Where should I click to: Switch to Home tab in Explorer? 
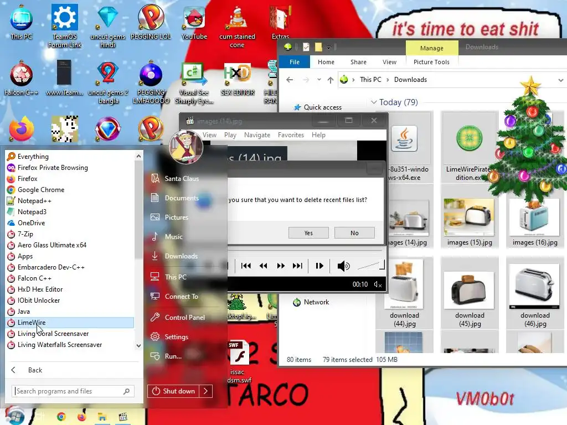(326, 62)
